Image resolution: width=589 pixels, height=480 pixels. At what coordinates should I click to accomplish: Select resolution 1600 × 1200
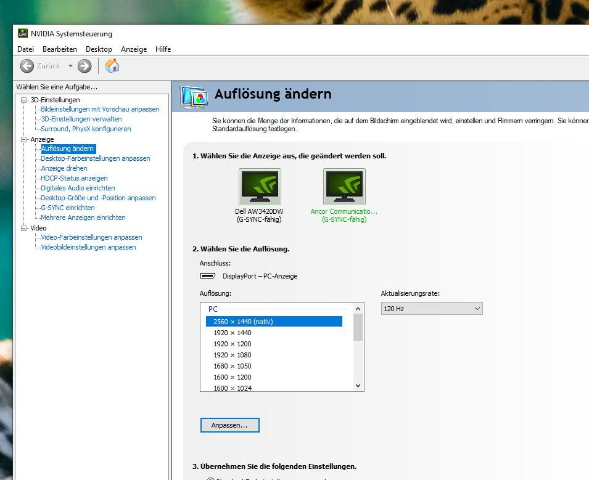pyautogui.click(x=232, y=377)
